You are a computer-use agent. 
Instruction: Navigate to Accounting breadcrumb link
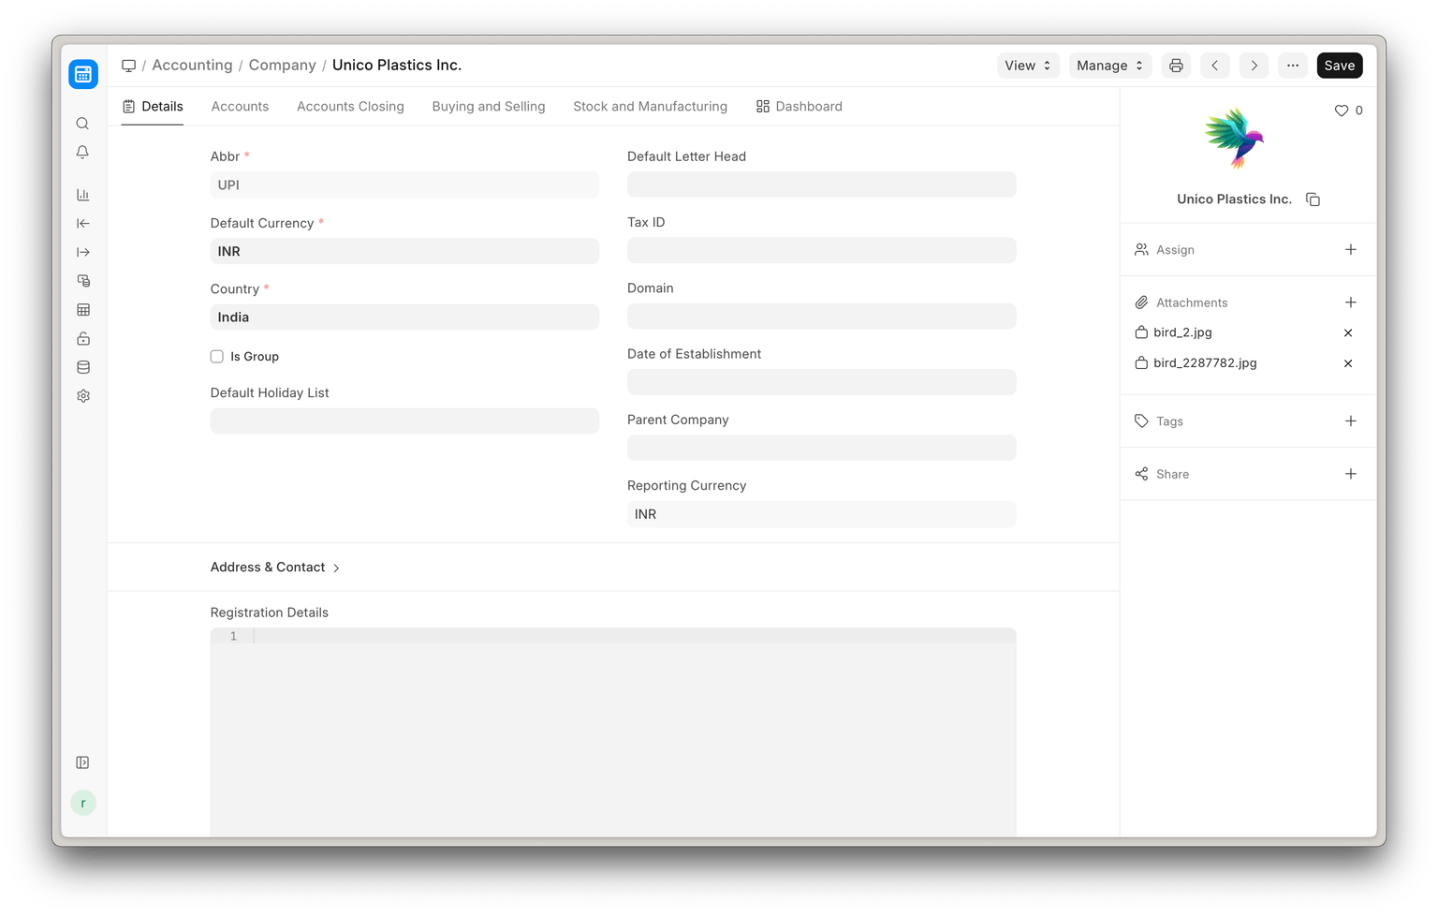tap(192, 66)
